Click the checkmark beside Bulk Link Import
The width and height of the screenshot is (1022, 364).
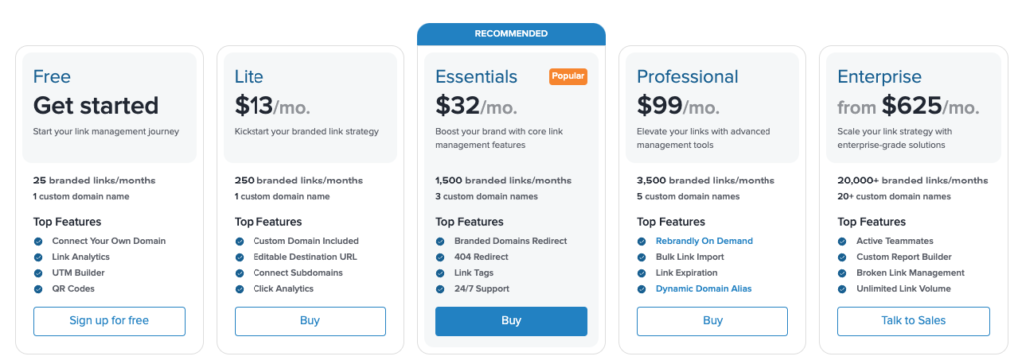coord(642,257)
